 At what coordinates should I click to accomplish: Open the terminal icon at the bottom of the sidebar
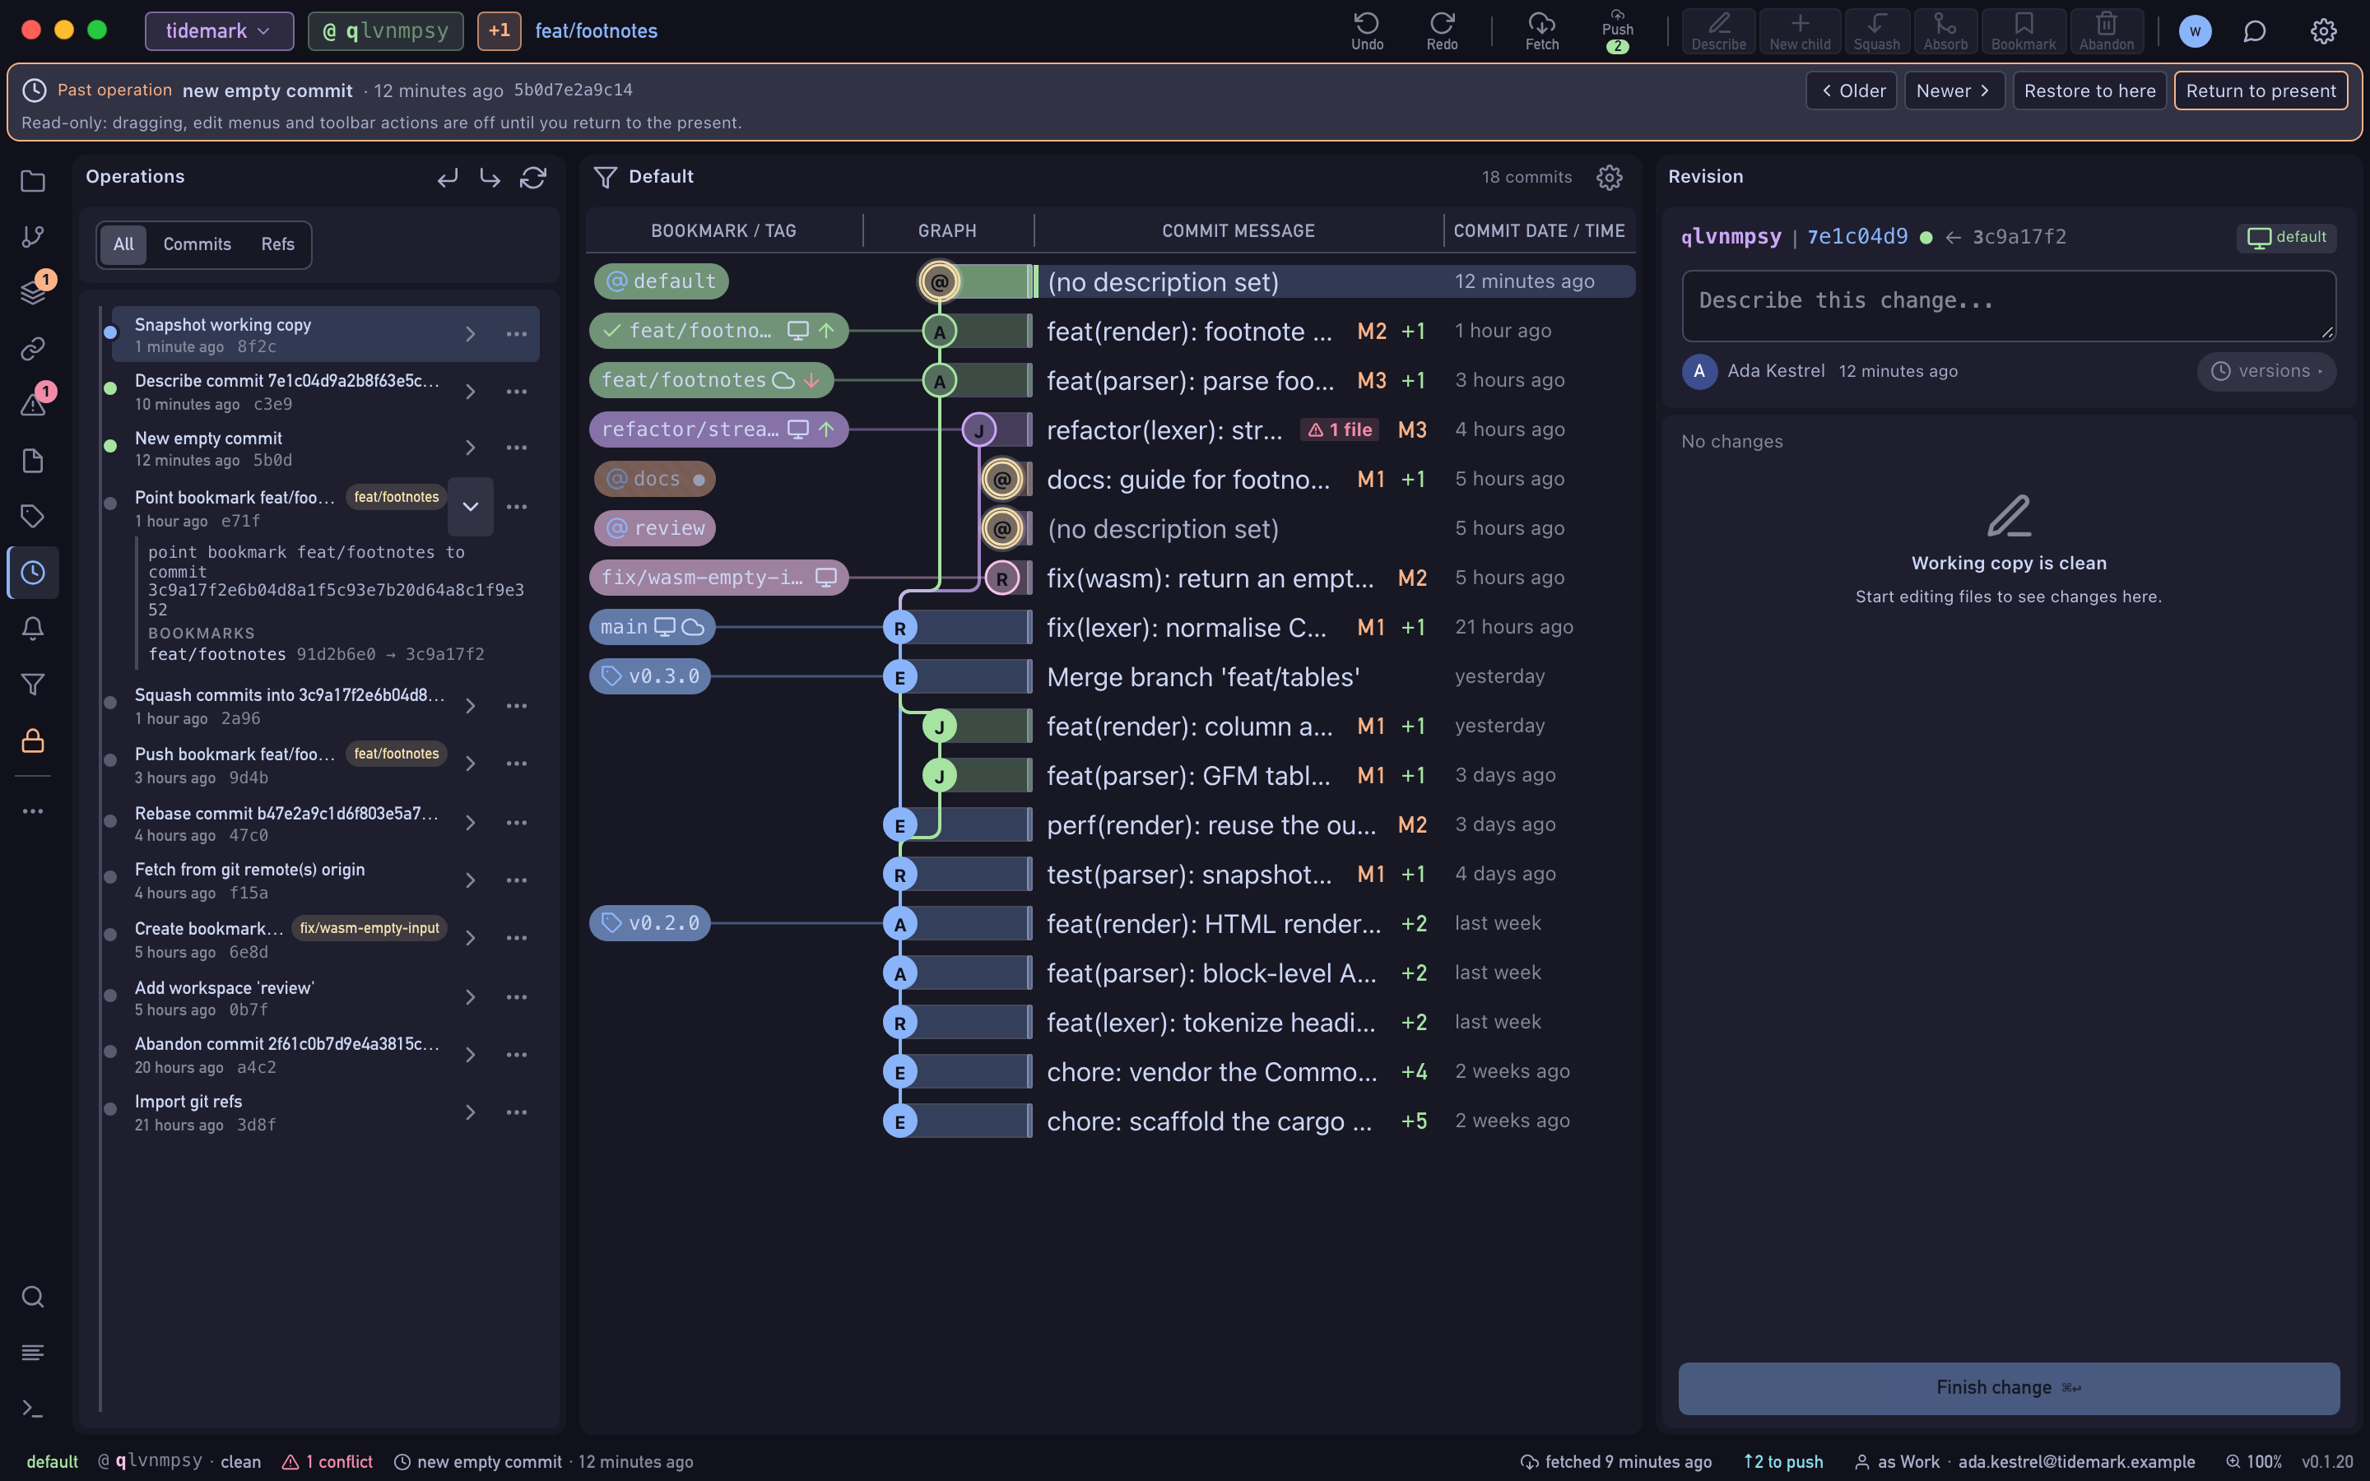(x=33, y=1409)
